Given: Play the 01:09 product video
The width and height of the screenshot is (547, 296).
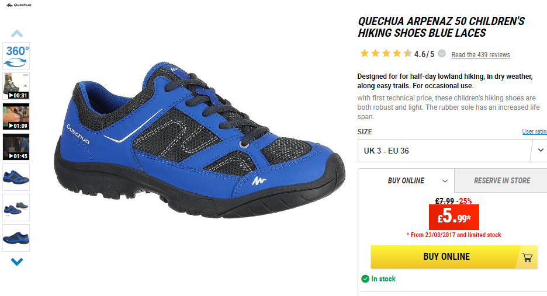Looking at the screenshot, I should [x=16, y=116].
